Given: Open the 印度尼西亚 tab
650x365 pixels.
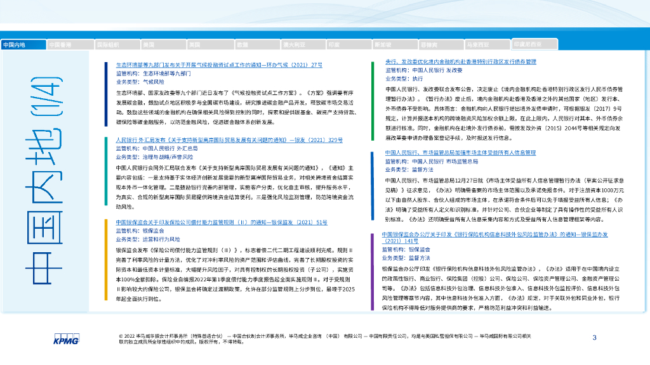Looking at the screenshot, I should click(534, 44).
